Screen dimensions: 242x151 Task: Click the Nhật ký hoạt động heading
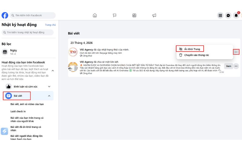pos(19,25)
